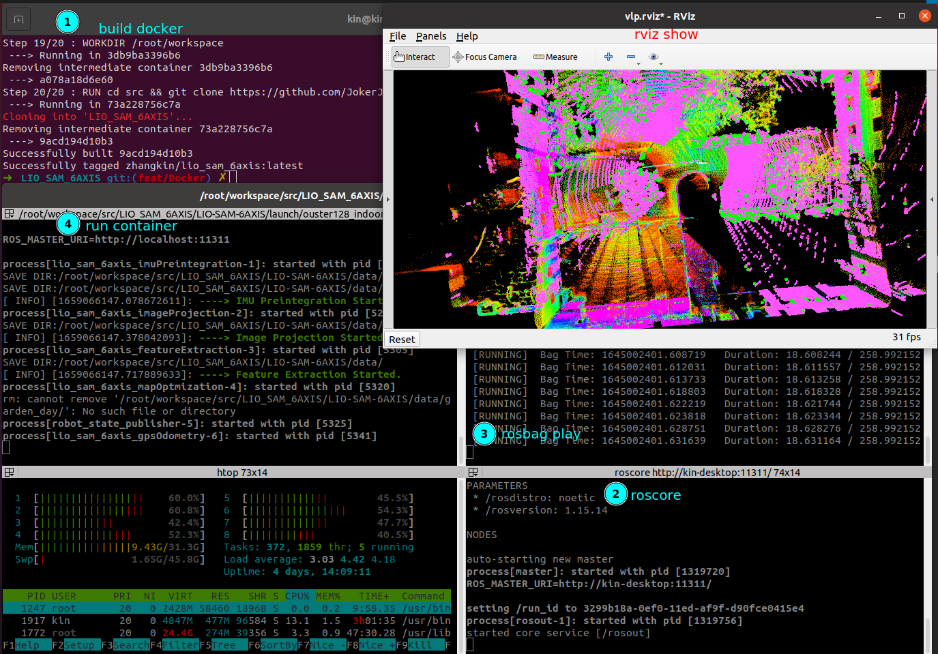Image resolution: width=938 pixels, height=654 pixels.
Task: Open the Panels menu in RViz
Action: (431, 36)
